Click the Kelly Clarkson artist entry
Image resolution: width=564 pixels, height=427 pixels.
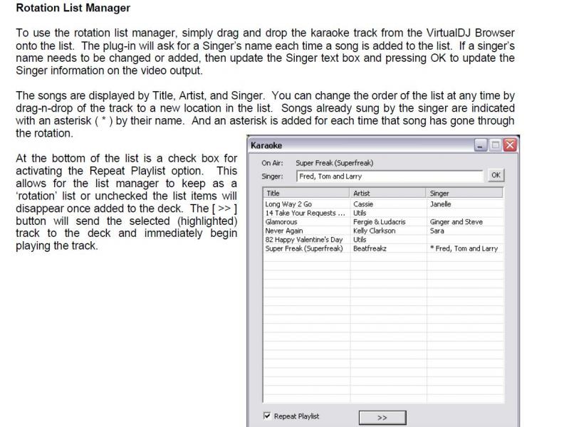pyautogui.click(x=374, y=231)
